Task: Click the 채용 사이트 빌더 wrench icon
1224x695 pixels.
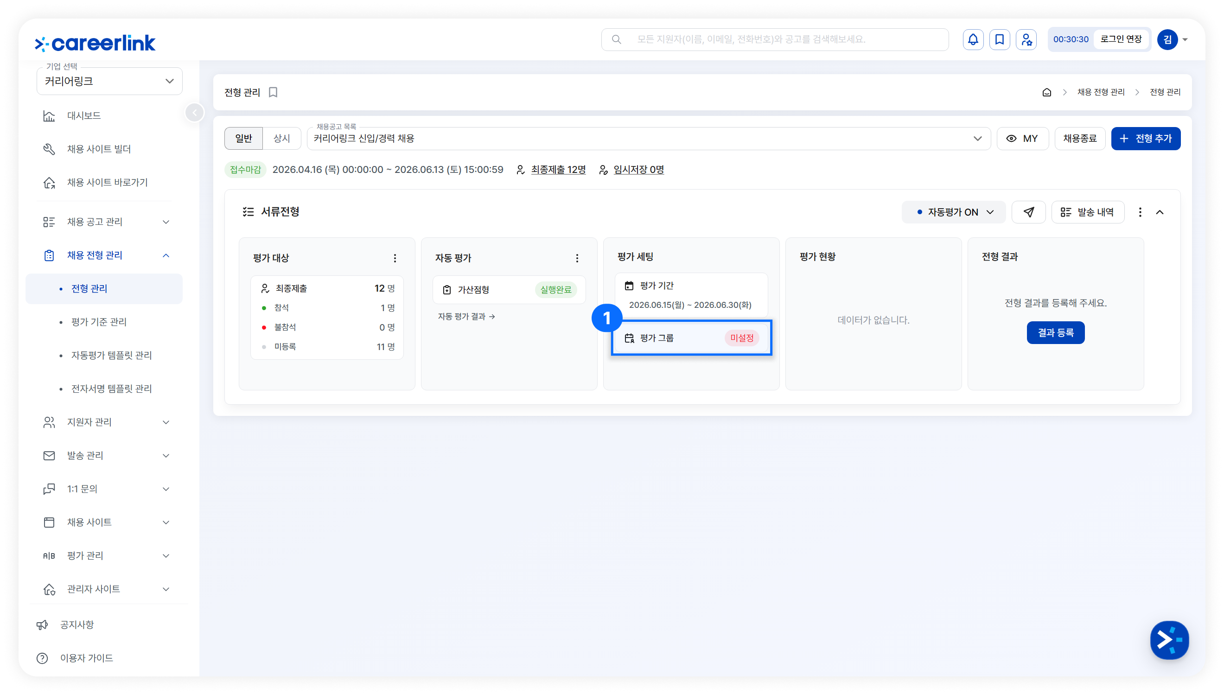Action: click(x=49, y=149)
